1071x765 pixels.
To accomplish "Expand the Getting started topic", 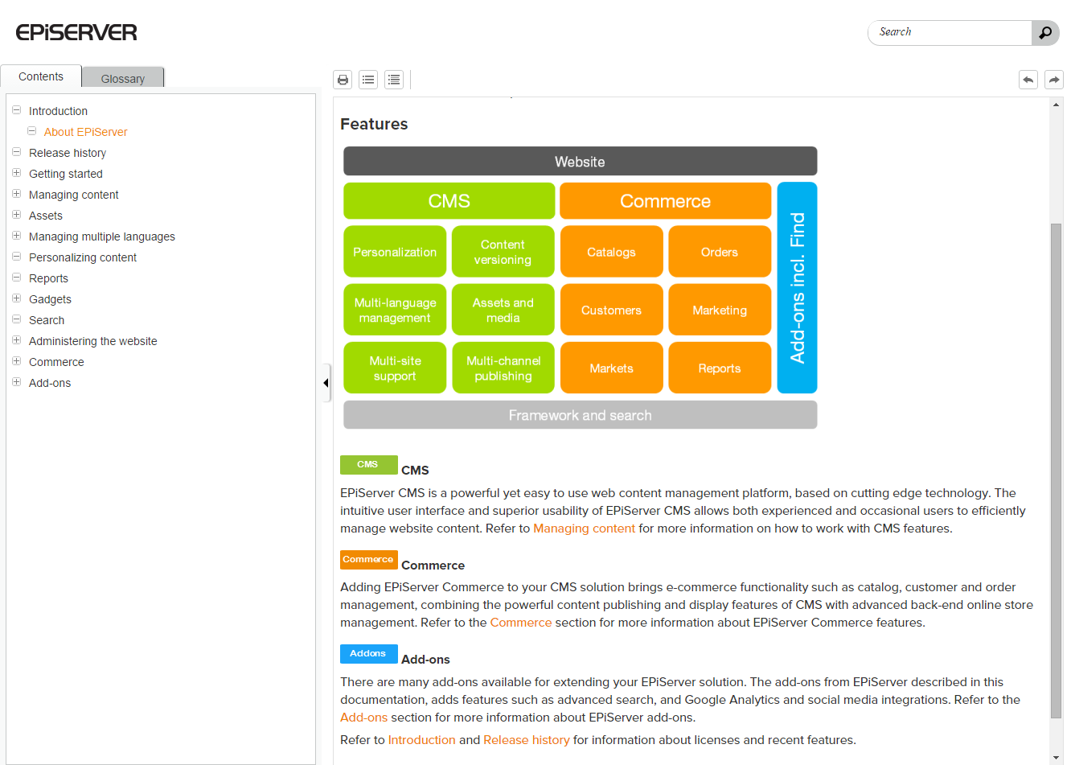I will point(16,174).
